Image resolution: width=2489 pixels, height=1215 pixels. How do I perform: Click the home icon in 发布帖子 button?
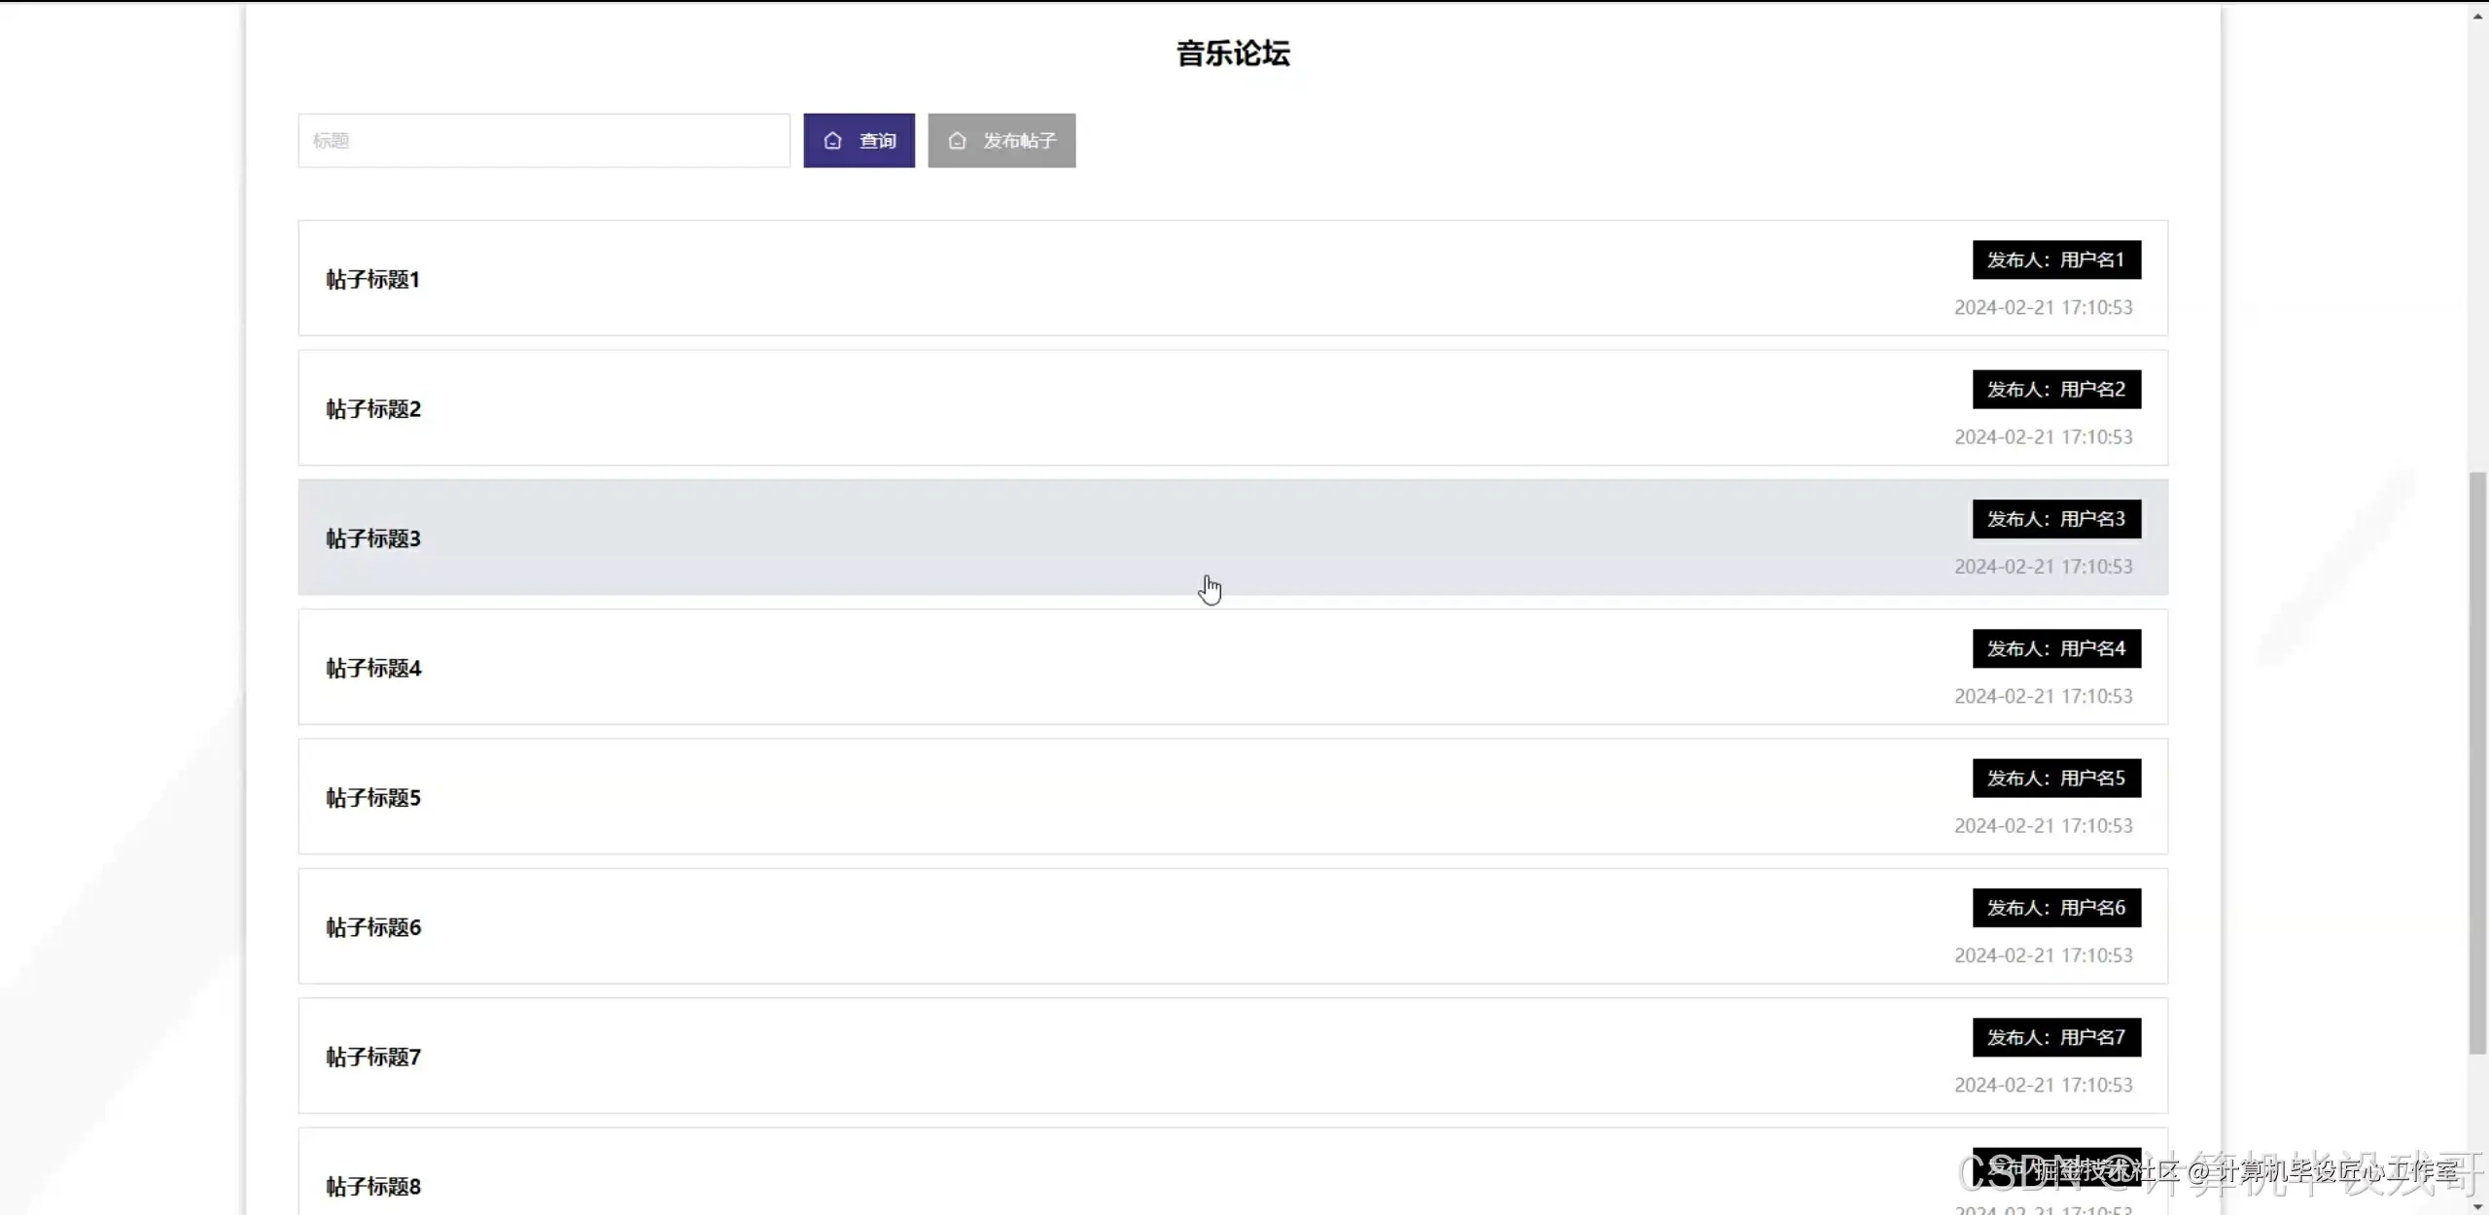click(957, 141)
